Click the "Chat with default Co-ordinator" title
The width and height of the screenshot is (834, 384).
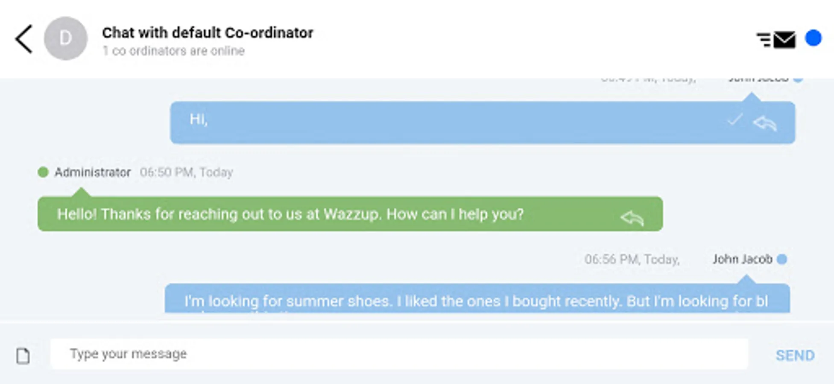208,33
